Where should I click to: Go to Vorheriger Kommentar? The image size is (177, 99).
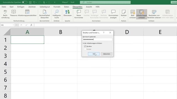pyautogui.click(x=95, y=14)
